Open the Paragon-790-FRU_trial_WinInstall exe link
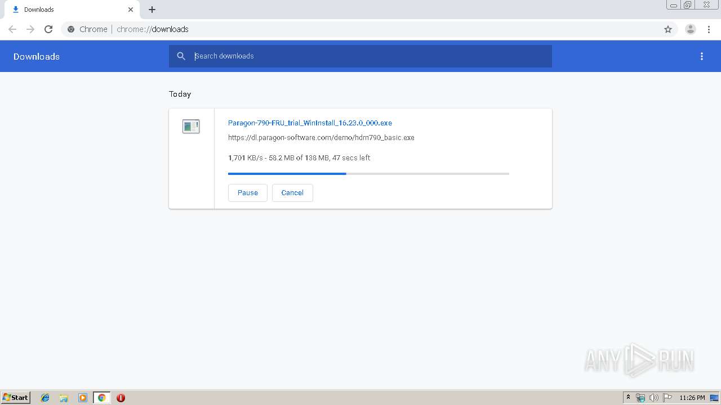The image size is (721, 405). [310, 123]
